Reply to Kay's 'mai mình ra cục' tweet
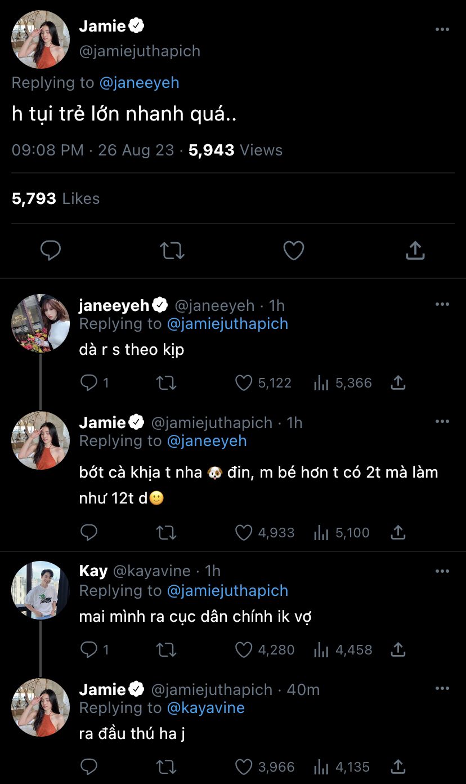 tap(89, 650)
